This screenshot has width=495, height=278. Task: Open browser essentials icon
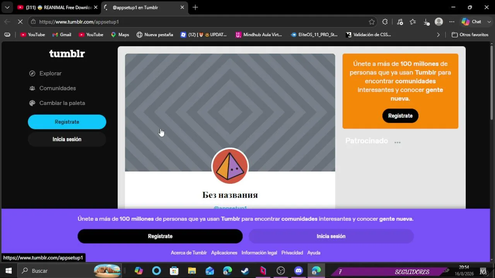tap(400, 22)
